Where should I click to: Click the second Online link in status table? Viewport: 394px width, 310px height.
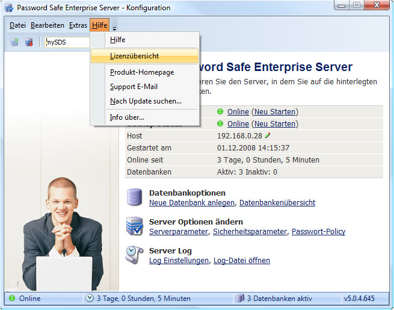coord(238,123)
